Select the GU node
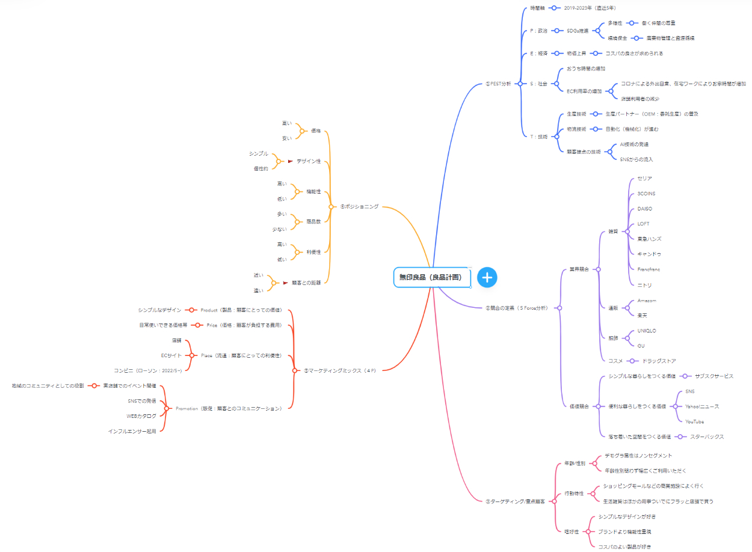 (x=641, y=346)
